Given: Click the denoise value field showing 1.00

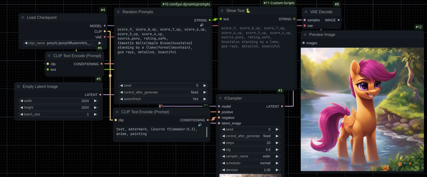Looking at the screenshot, I should [x=250, y=170].
